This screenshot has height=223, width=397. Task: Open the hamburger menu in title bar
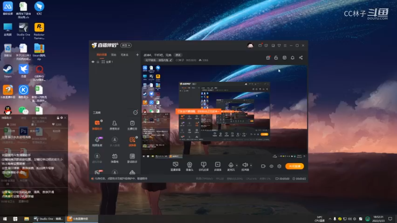click(285, 46)
